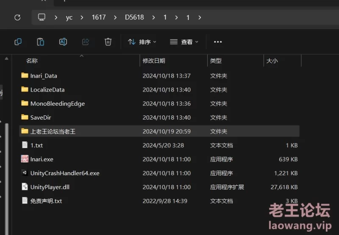The width and height of the screenshot is (339, 235).
Task: Click the 上老王论坛当老王 folder name
Action: click(x=53, y=131)
